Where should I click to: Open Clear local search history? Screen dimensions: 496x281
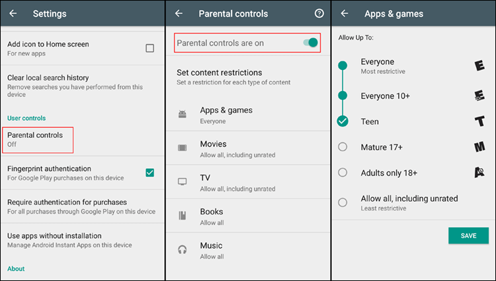tap(82, 86)
